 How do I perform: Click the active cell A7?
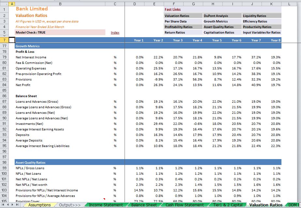(12, 40)
